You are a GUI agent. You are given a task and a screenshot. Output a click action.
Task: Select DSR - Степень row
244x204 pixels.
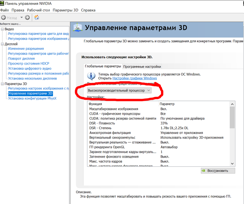(159, 128)
